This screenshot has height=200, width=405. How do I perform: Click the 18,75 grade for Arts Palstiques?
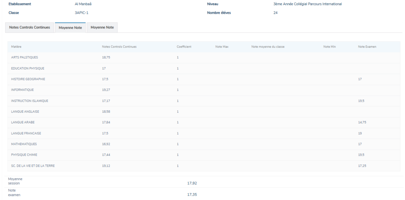[x=106, y=58]
